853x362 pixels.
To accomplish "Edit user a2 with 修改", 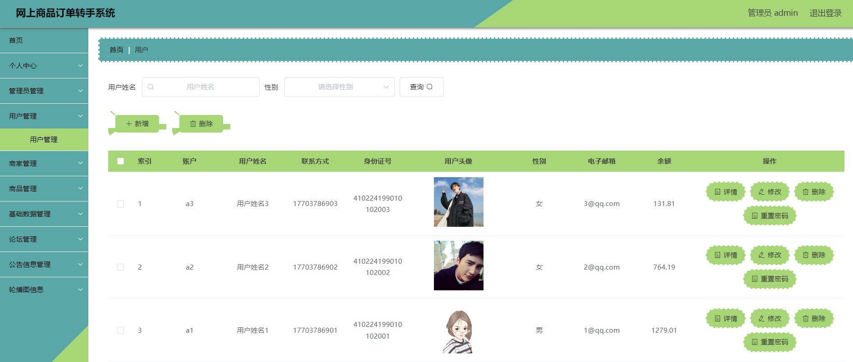I will tap(770, 255).
